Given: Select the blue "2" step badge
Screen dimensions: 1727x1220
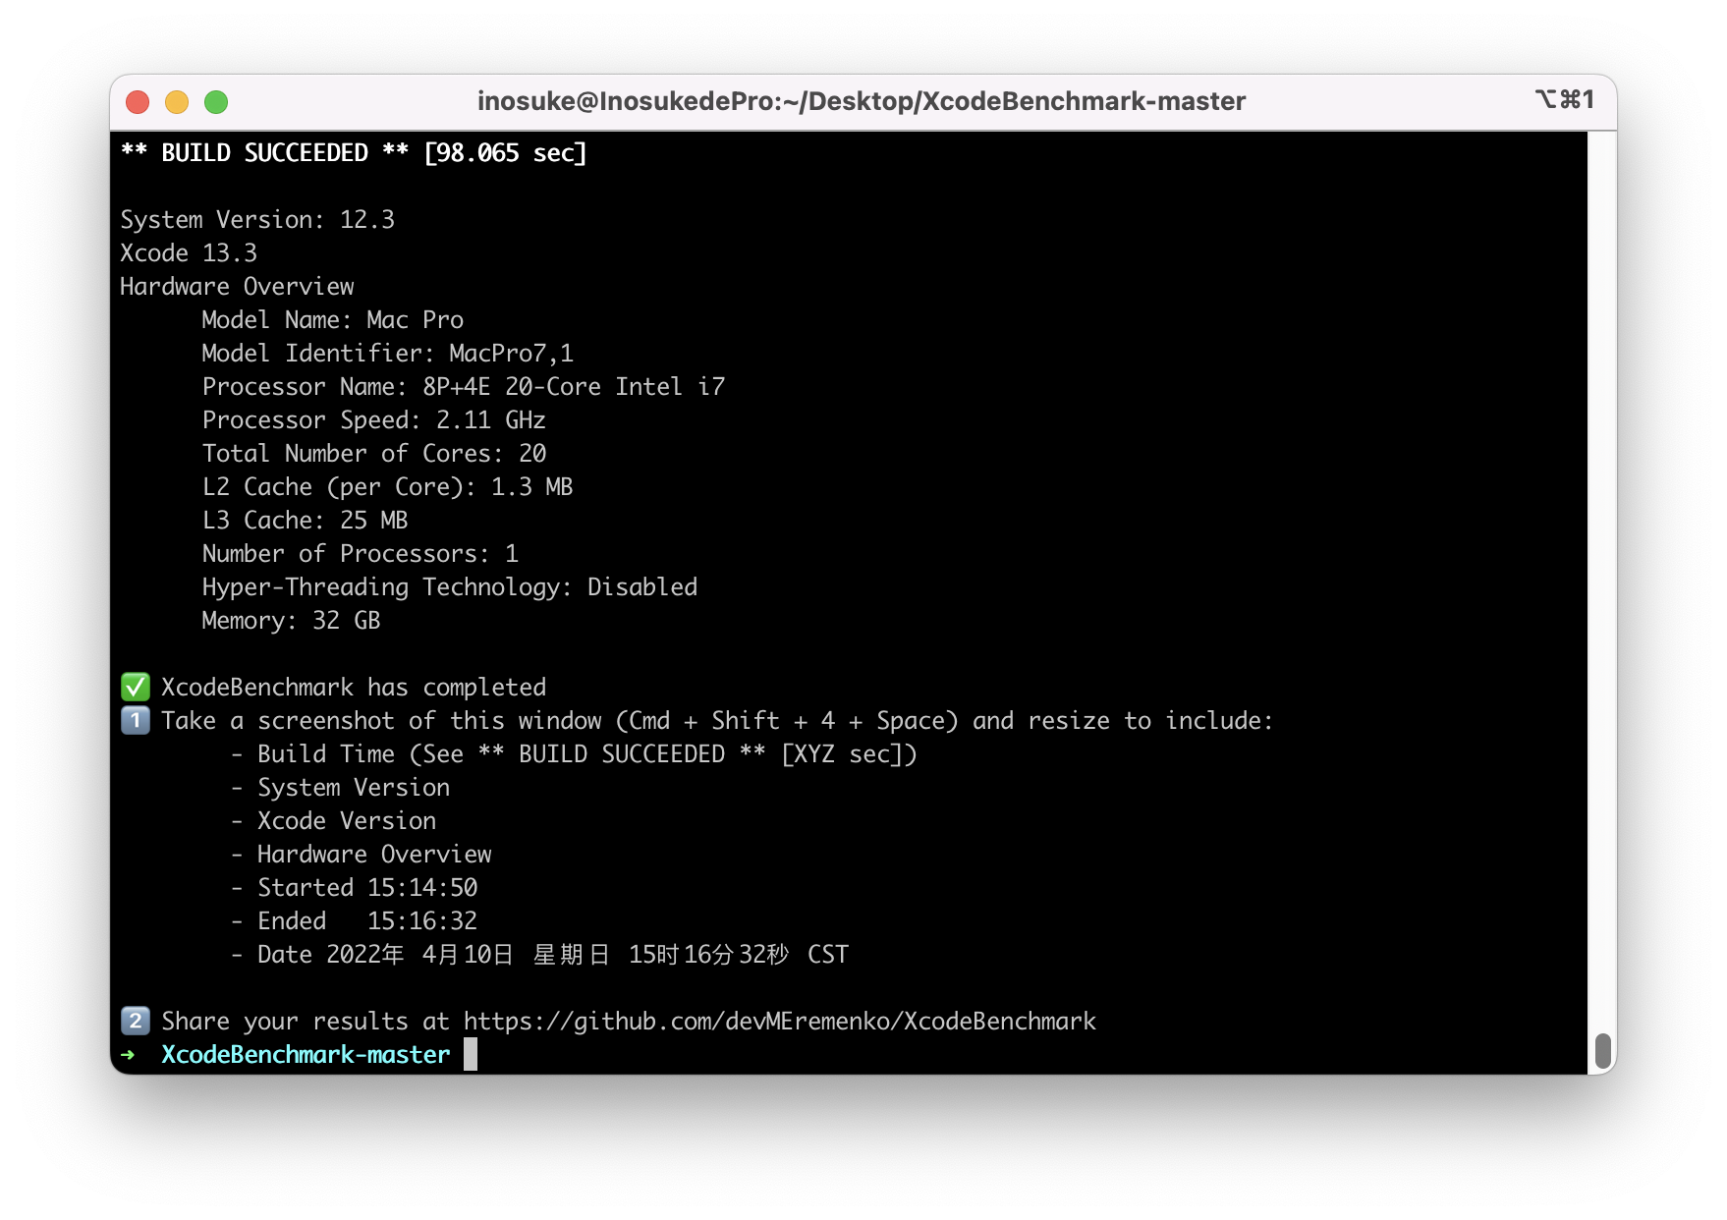Looking at the screenshot, I should click(136, 1021).
